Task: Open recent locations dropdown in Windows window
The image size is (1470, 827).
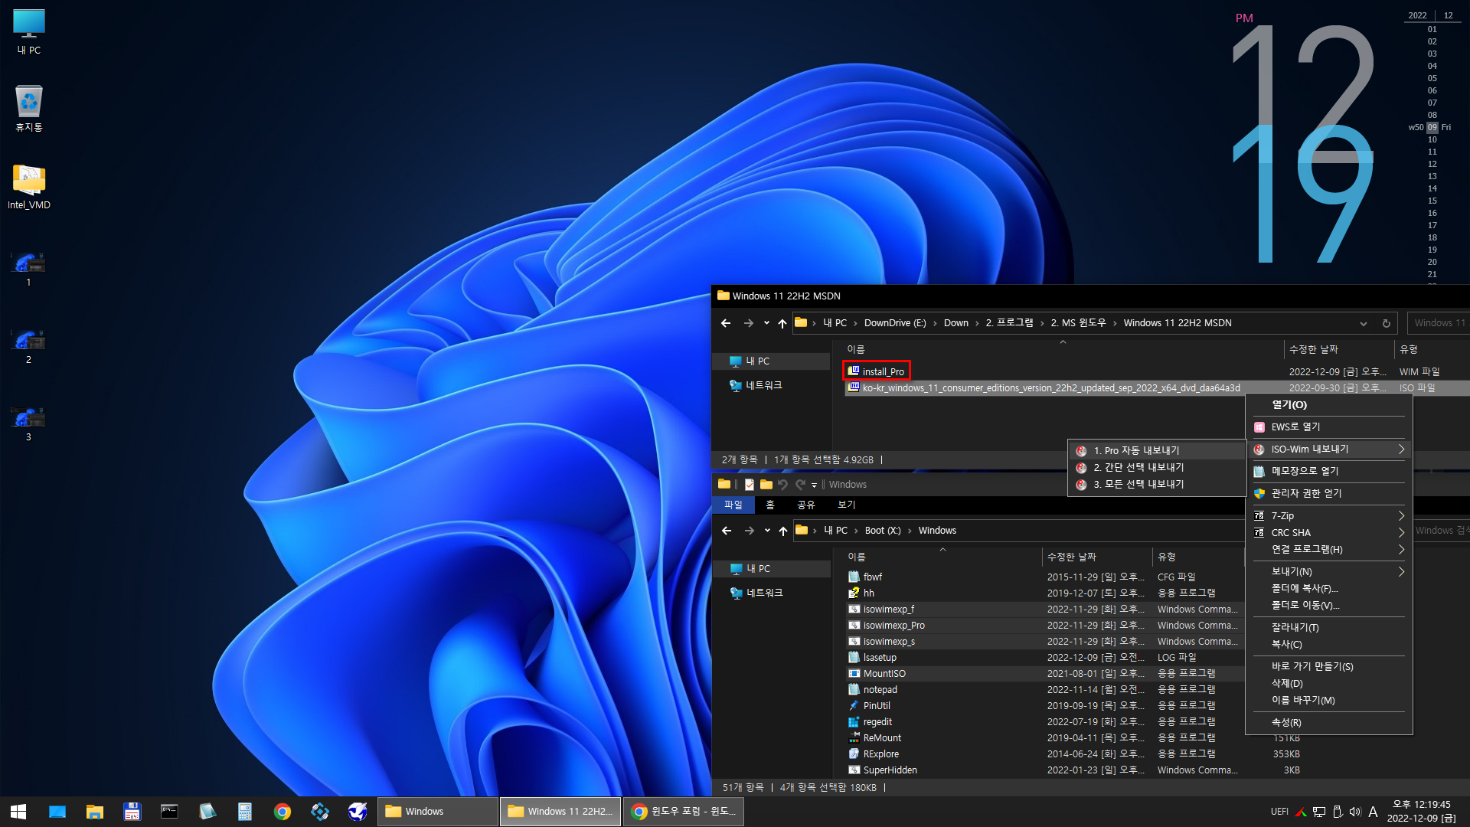Action: tap(767, 531)
